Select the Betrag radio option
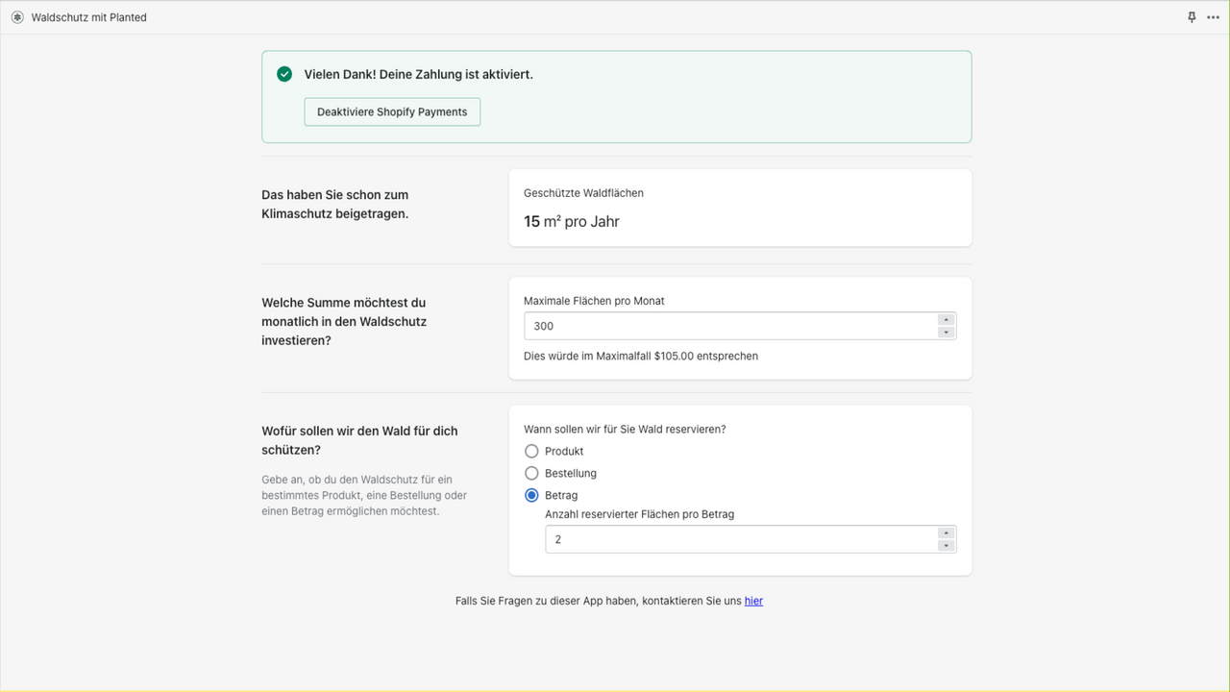The height and width of the screenshot is (692, 1230). [x=531, y=495]
